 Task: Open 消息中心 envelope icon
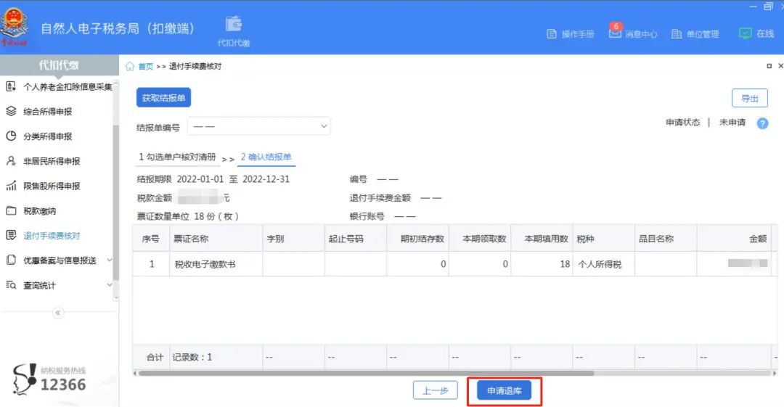point(615,33)
